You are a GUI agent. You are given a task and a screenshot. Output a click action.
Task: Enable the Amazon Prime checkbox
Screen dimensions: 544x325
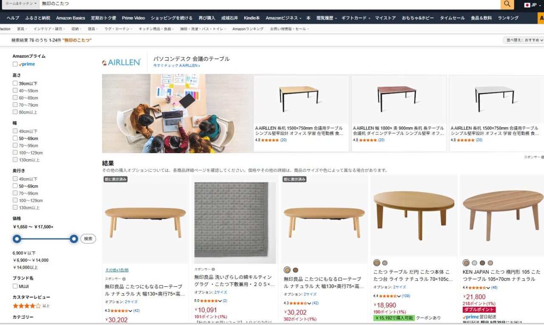click(x=15, y=64)
